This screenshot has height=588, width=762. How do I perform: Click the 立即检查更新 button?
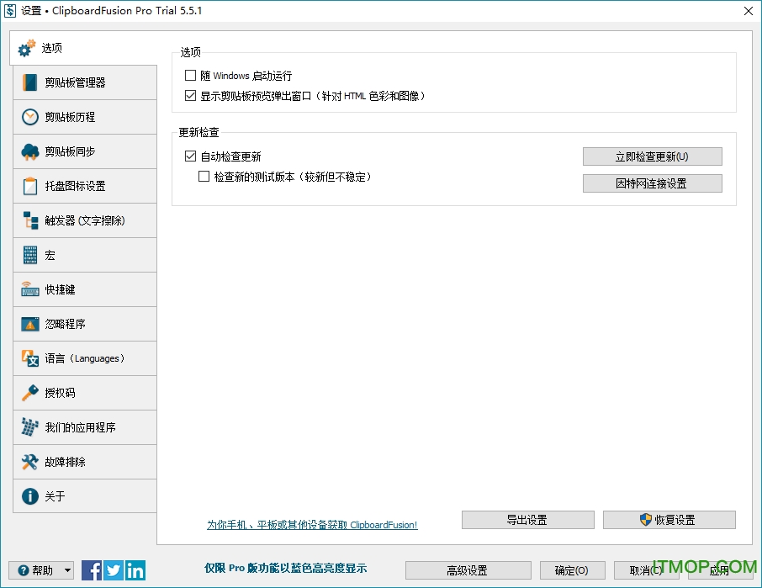coord(652,156)
